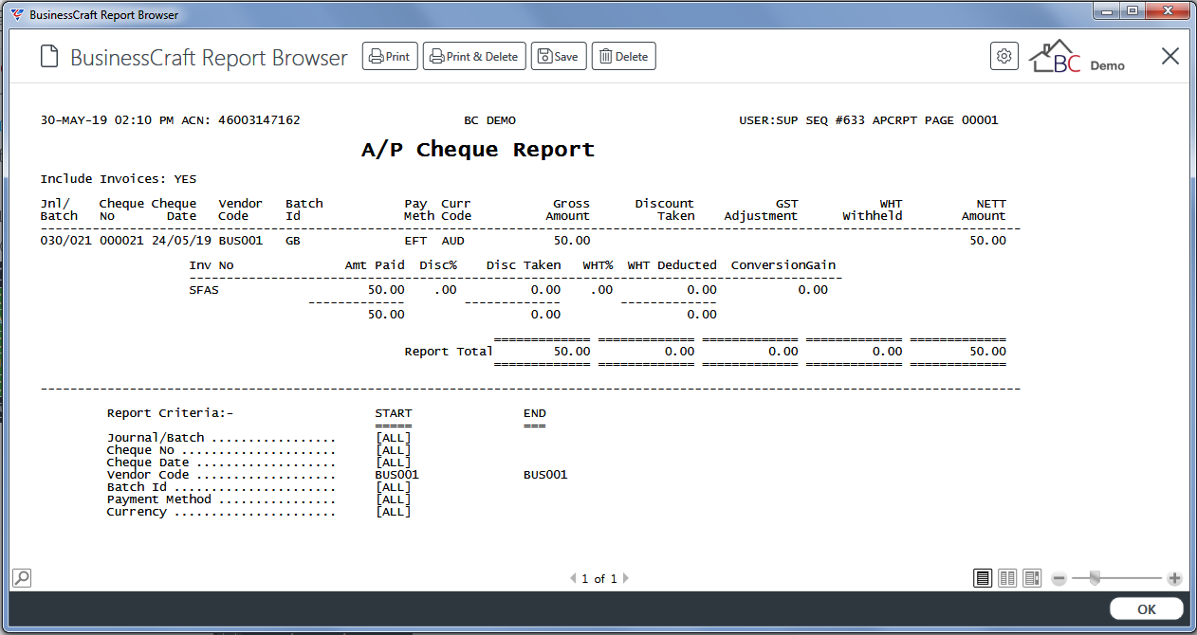Click the zoom slider handle
Screen dimensions: 1197x635
(1096, 578)
